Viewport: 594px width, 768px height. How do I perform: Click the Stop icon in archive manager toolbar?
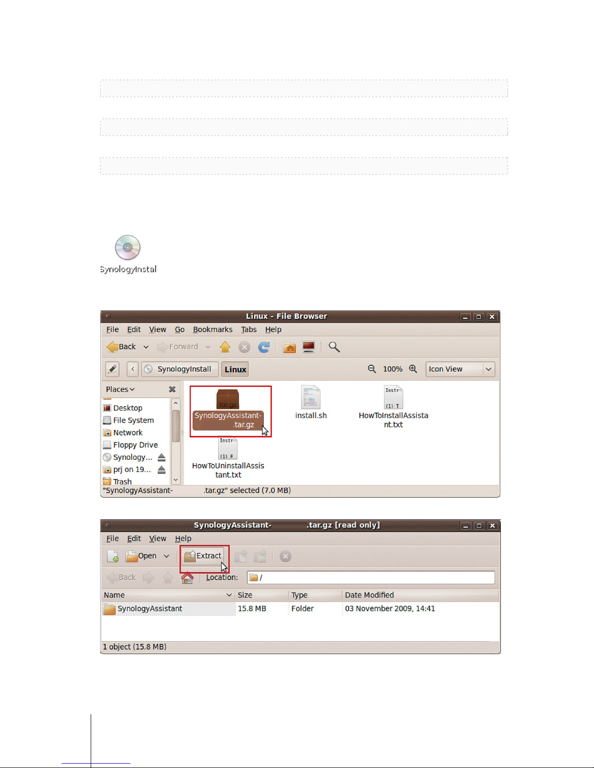click(x=286, y=556)
